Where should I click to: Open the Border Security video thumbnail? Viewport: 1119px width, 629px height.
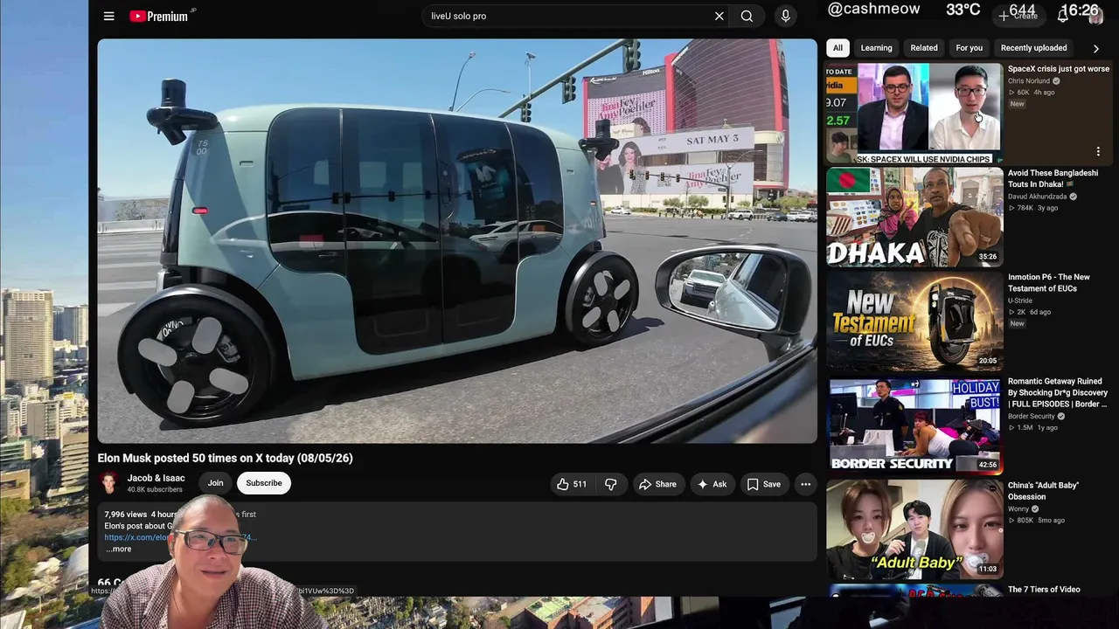click(x=914, y=425)
